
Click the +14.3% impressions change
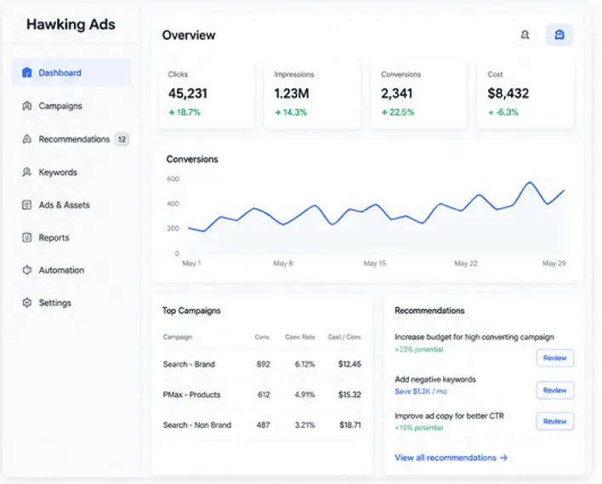291,112
